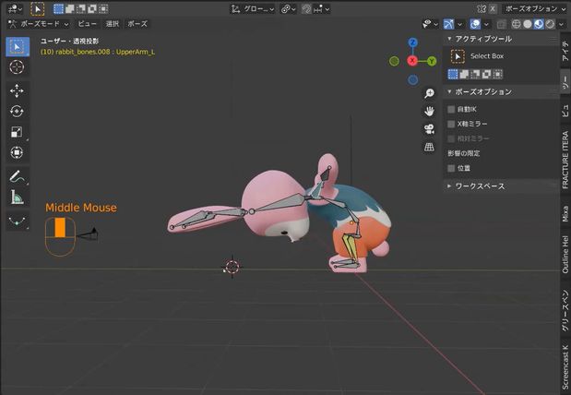
Task: Click header 'Set new selection' mode icon
Action: point(58,8)
